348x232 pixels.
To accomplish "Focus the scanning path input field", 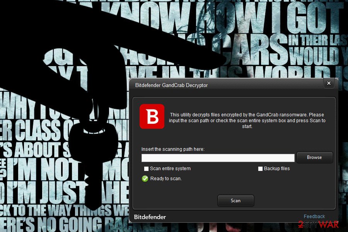I will pos(218,158).
